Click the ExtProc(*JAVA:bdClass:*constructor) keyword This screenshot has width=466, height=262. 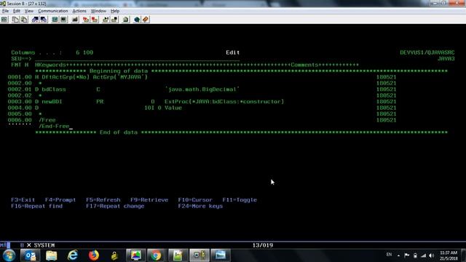click(x=224, y=102)
